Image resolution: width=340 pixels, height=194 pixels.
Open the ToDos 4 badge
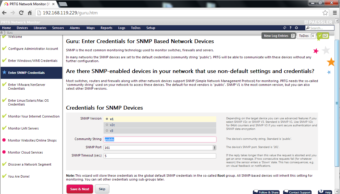[x=306, y=36]
